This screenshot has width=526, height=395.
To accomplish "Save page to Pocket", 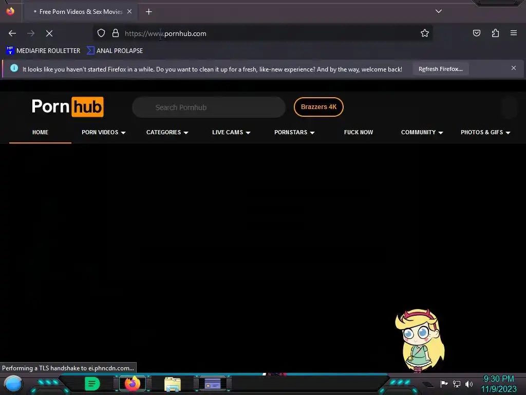I will (477, 33).
